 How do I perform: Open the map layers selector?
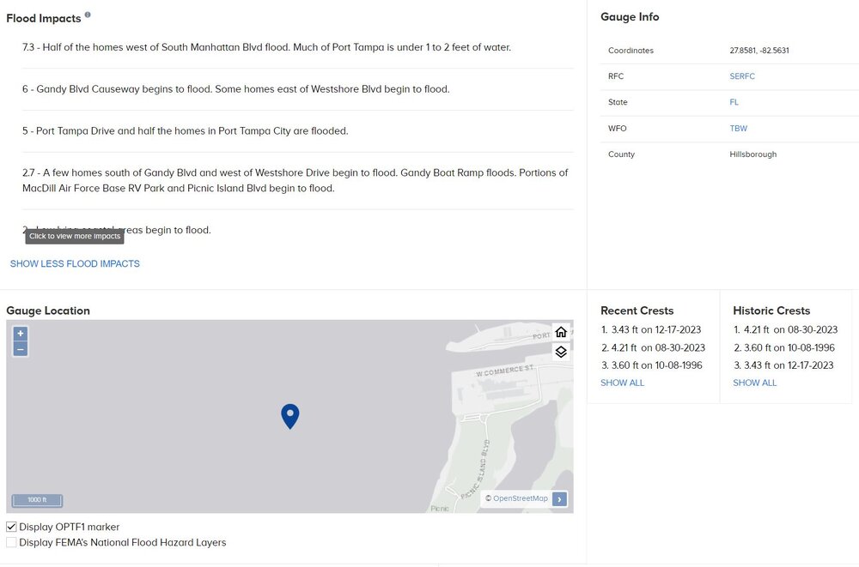pos(561,352)
